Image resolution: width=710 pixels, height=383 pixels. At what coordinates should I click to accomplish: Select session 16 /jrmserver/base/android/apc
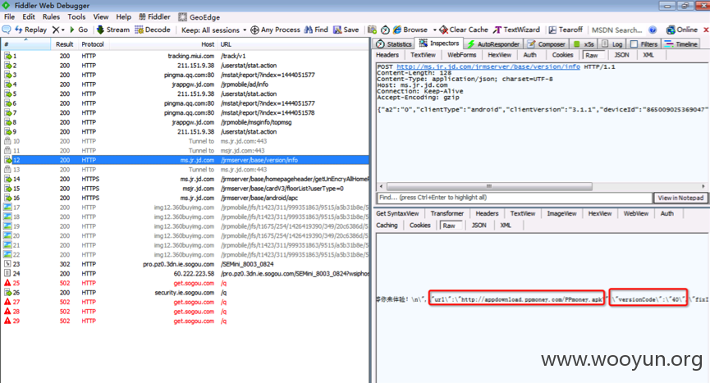click(185, 198)
